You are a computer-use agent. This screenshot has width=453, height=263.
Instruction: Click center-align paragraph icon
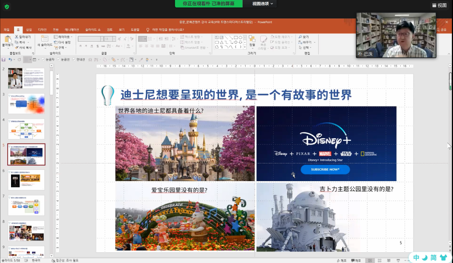pyautogui.click(x=147, y=46)
